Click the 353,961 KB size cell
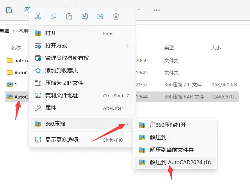This screenshot has height=186, width=250. coord(224,85)
